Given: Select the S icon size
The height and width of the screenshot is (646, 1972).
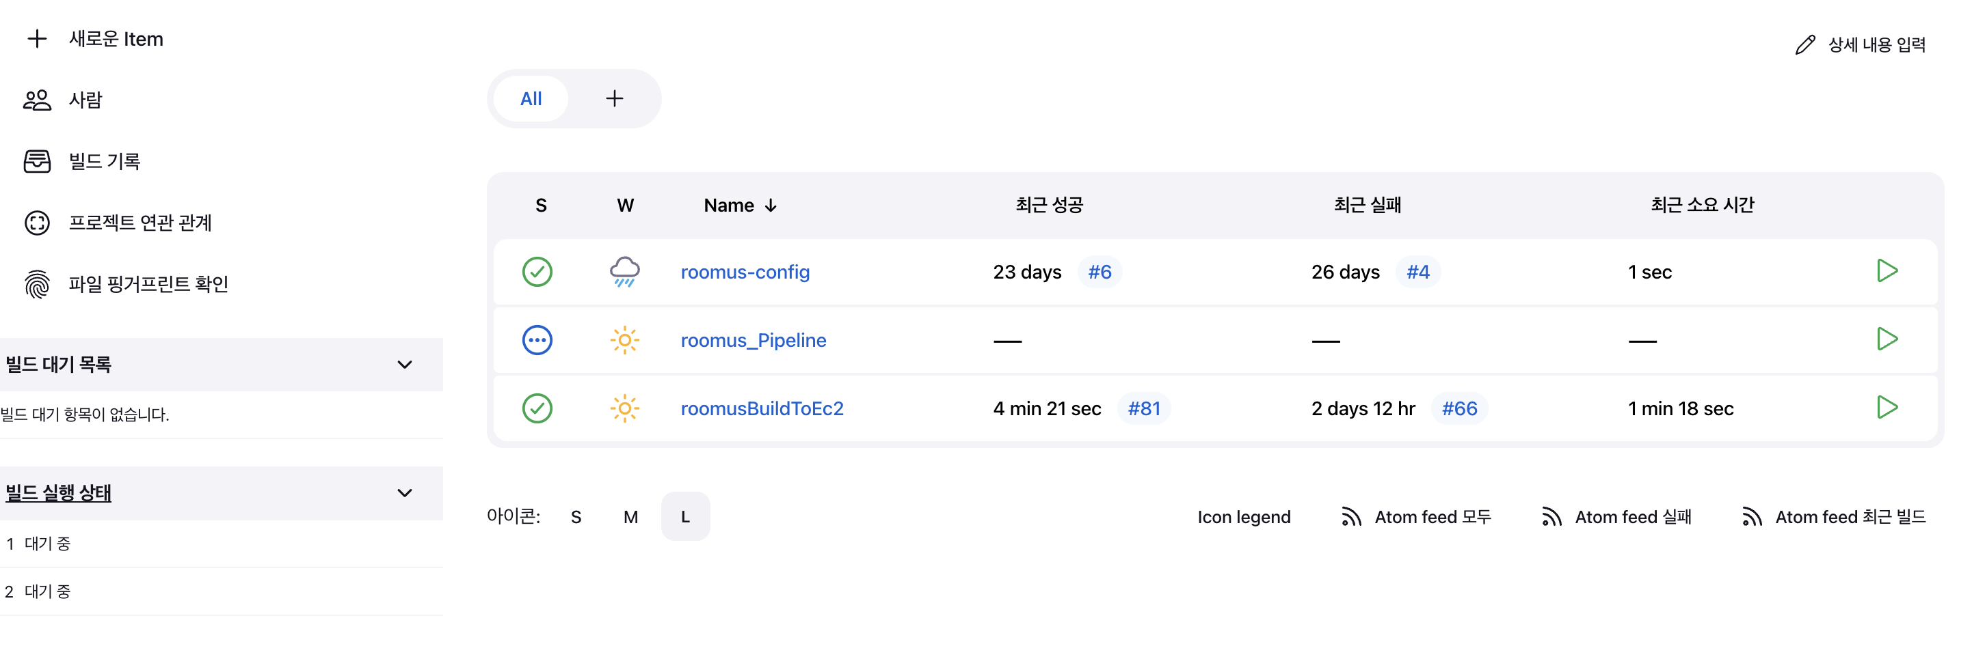Looking at the screenshot, I should pyautogui.click(x=576, y=516).
